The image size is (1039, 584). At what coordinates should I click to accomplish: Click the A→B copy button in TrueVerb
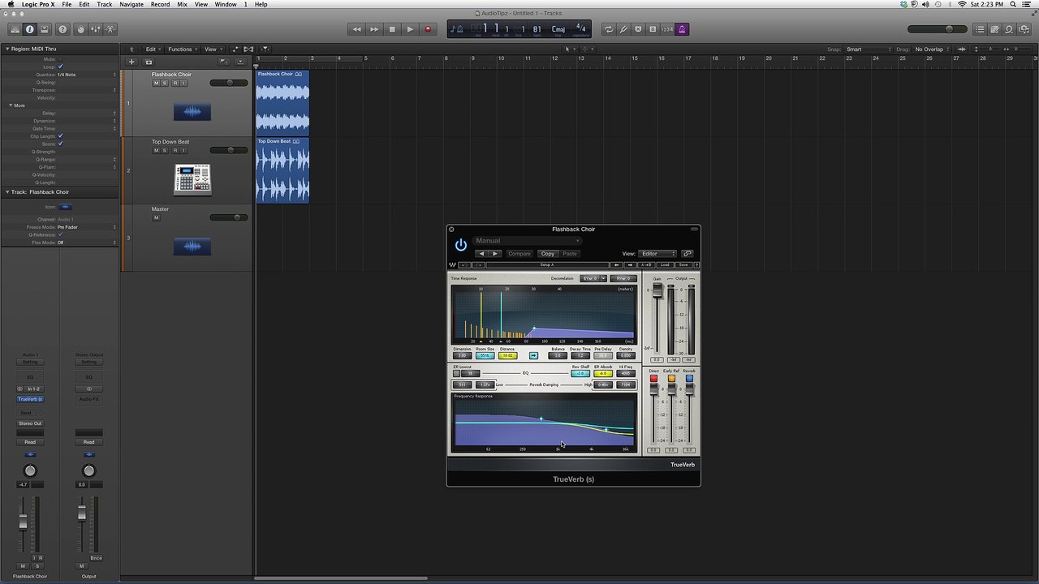(647, 265)
